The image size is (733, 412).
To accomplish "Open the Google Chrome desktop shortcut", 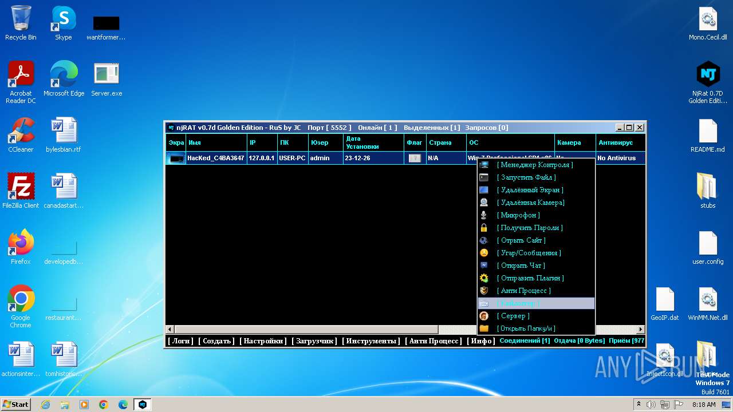I will (x=21, y=307).
